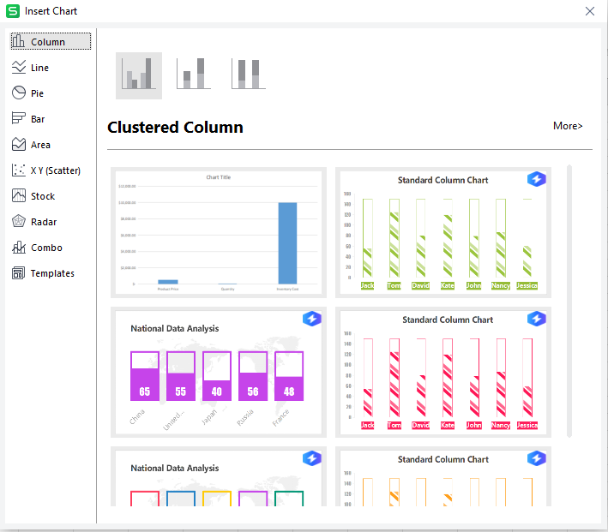Viewport: 608px width, 532px height.
Task: Click the Column chart sidebar icon
Action: click(x=18, y=41)
